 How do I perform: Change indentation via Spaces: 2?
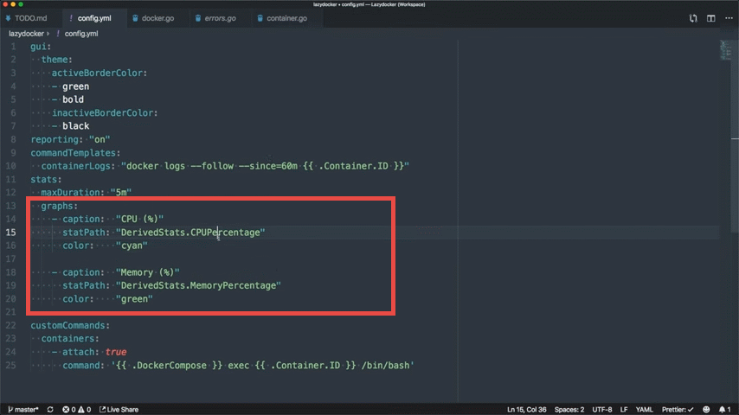(569, 409)
